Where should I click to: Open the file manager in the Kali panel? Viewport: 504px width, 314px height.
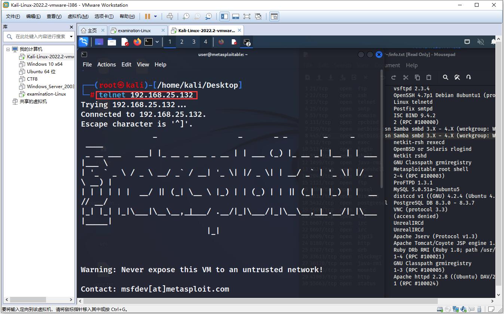pyautogui.click(x=112, y=42)
